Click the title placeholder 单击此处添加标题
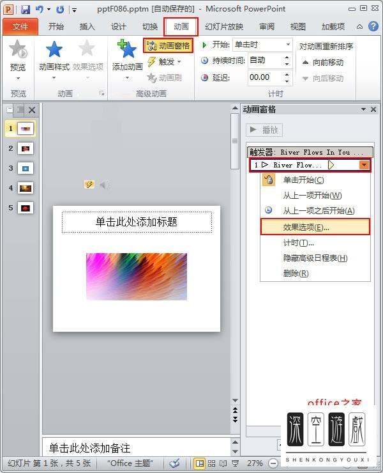The width and height of the screenshot is (383, 473). pos(137,222)
